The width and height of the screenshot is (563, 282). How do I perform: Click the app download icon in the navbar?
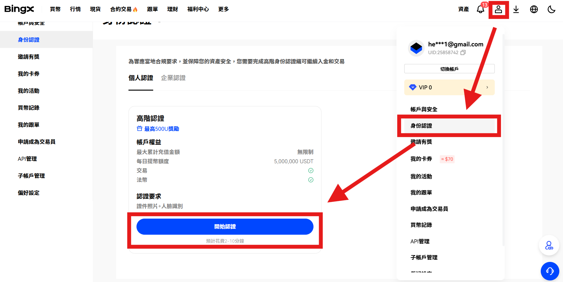tap(516, 10)
